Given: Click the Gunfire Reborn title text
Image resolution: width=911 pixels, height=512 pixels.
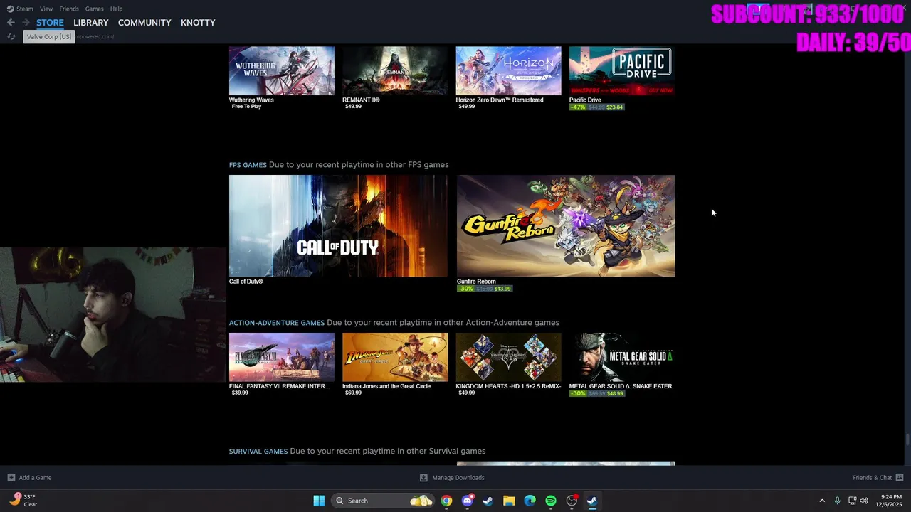Looking at the screenshot, I should [476, 282].
